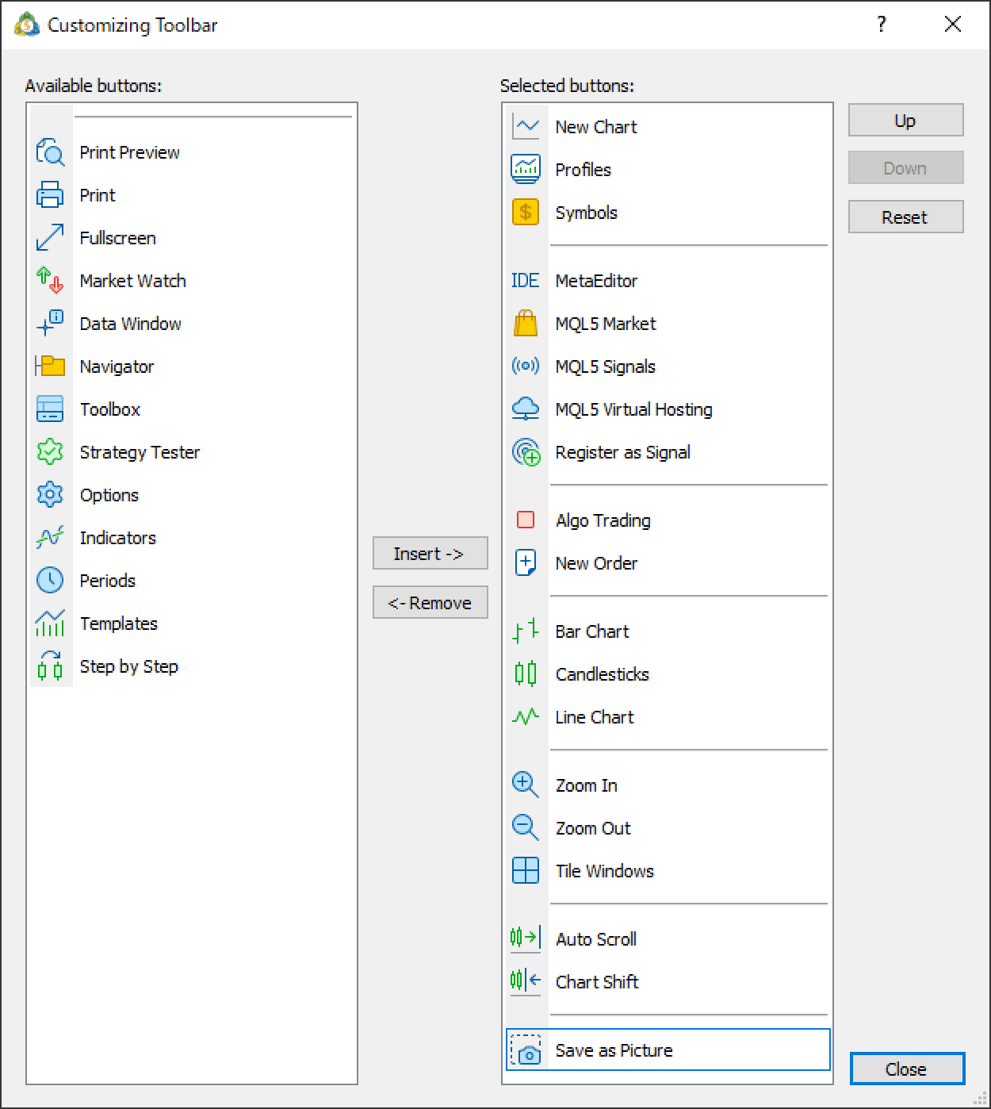Screen dimensions: 991x1109
Task: Select the "Tile Windows" label
Action: (x=605, y=871)
